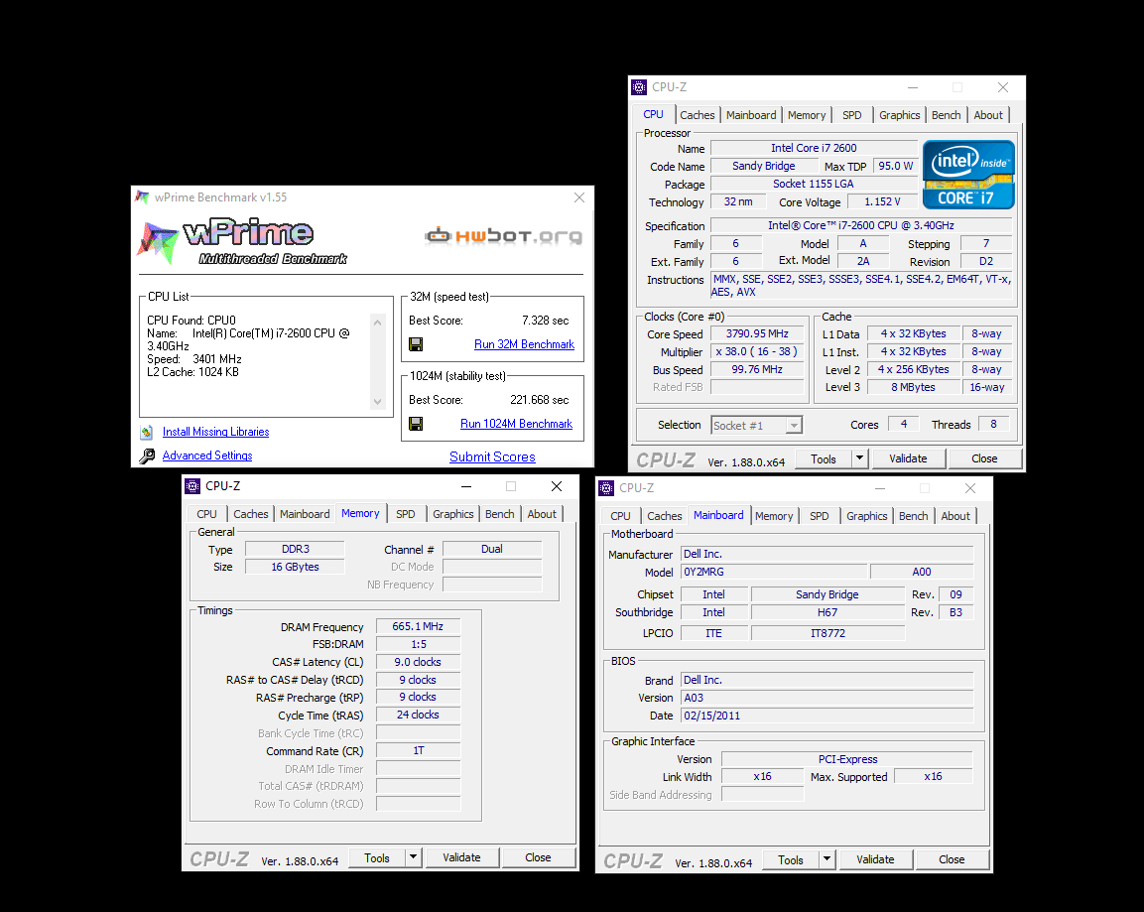Click the CPU-Z title icon in CPU tab window
Image resolution: width=1144 pixels, height=912 pixels.
639,87
